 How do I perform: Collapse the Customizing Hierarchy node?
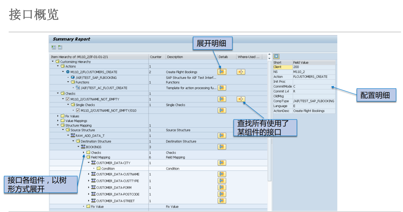(53, 61)
